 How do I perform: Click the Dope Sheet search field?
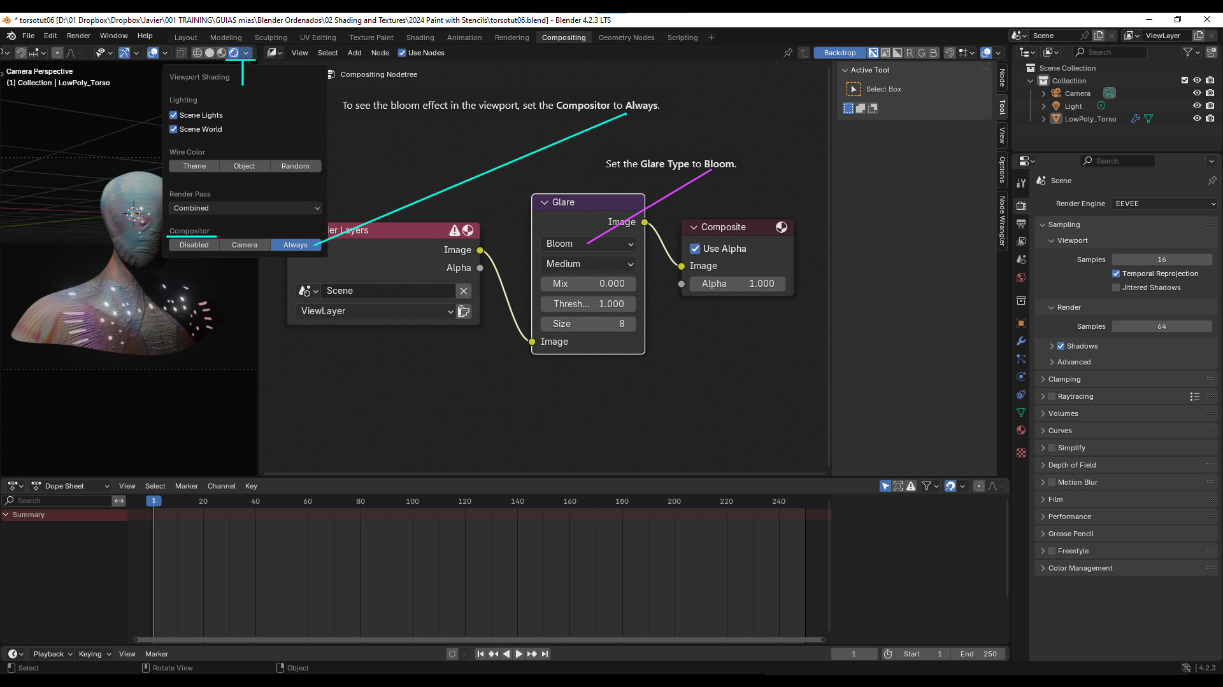57,501
